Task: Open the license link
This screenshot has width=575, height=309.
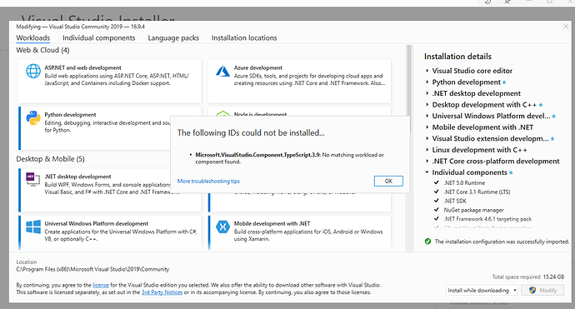Action: point(101,285)
